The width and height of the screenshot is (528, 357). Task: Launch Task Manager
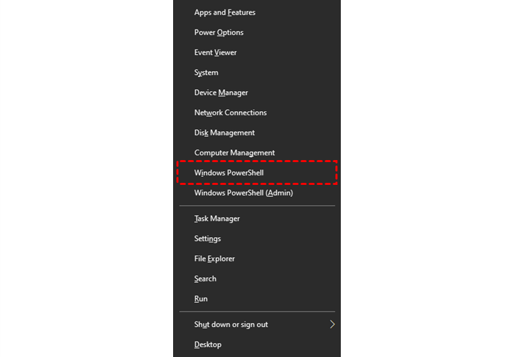pyautogui.click(x=217, y=219)
